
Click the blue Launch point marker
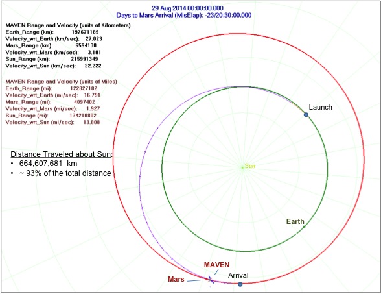click(306, 115)
